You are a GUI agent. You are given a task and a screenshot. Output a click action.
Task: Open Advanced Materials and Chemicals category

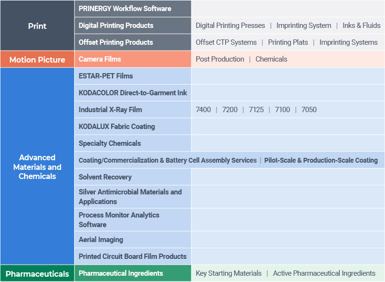click(37, 167)
